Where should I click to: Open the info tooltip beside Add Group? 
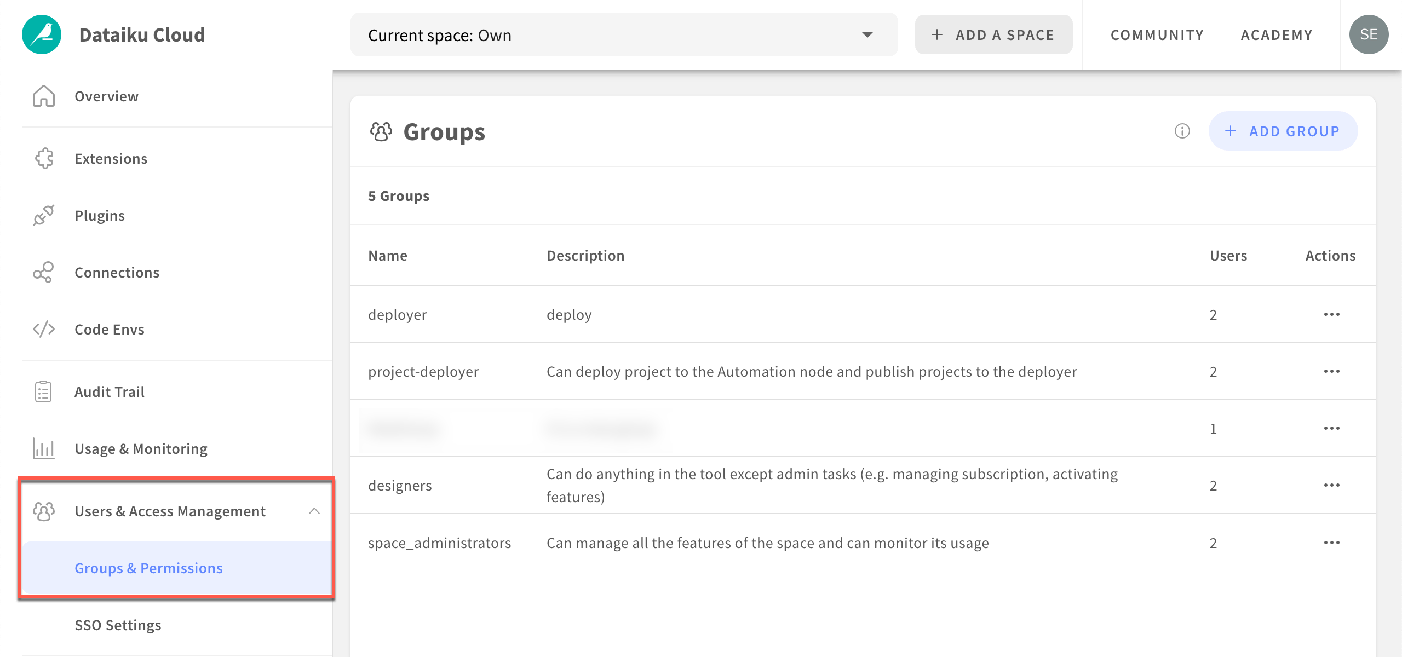coord(1182,131)
